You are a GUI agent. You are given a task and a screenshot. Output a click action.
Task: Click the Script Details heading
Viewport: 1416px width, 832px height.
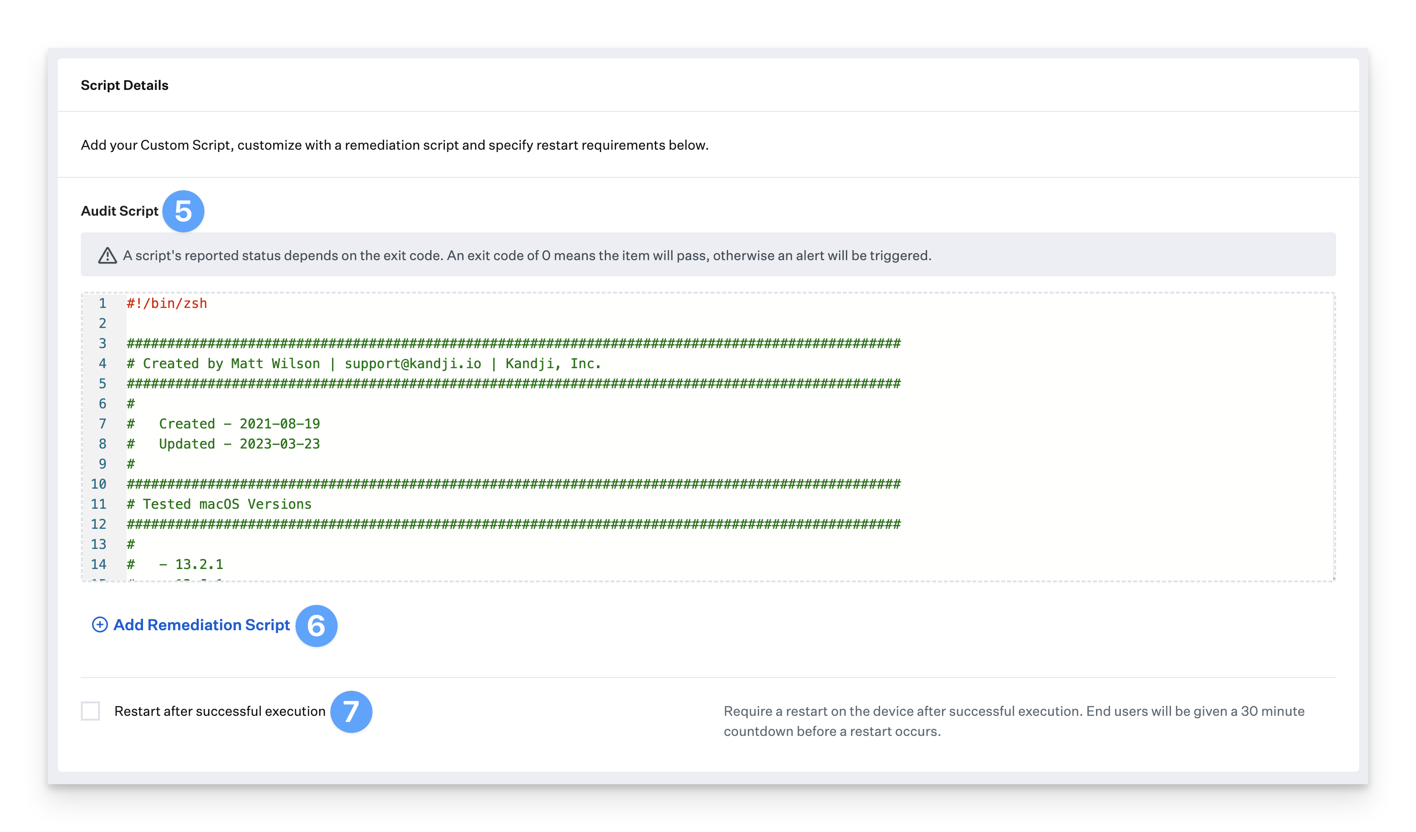click(x=124, y=86)
